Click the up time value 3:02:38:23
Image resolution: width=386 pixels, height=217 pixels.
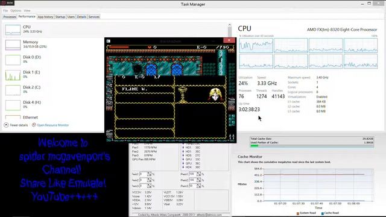tap(249, 110)
